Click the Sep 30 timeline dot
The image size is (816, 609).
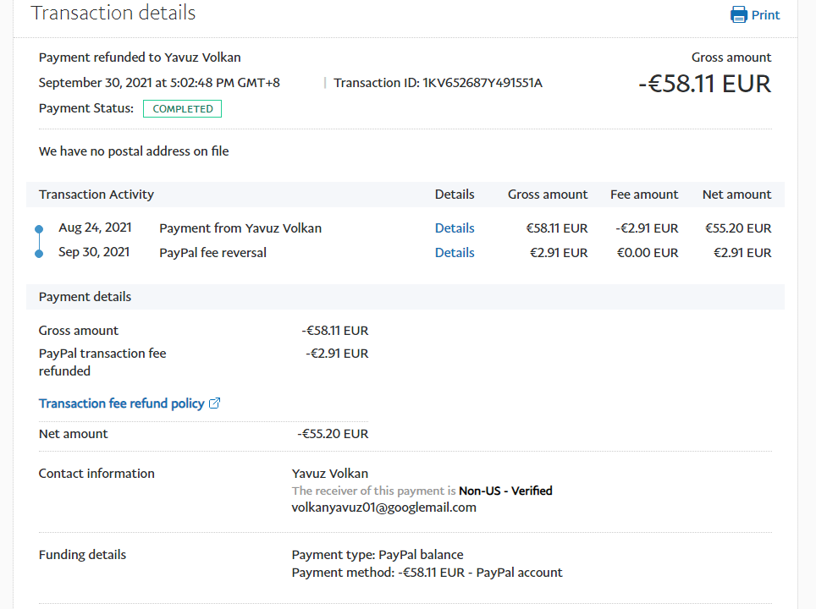(39, 253)
